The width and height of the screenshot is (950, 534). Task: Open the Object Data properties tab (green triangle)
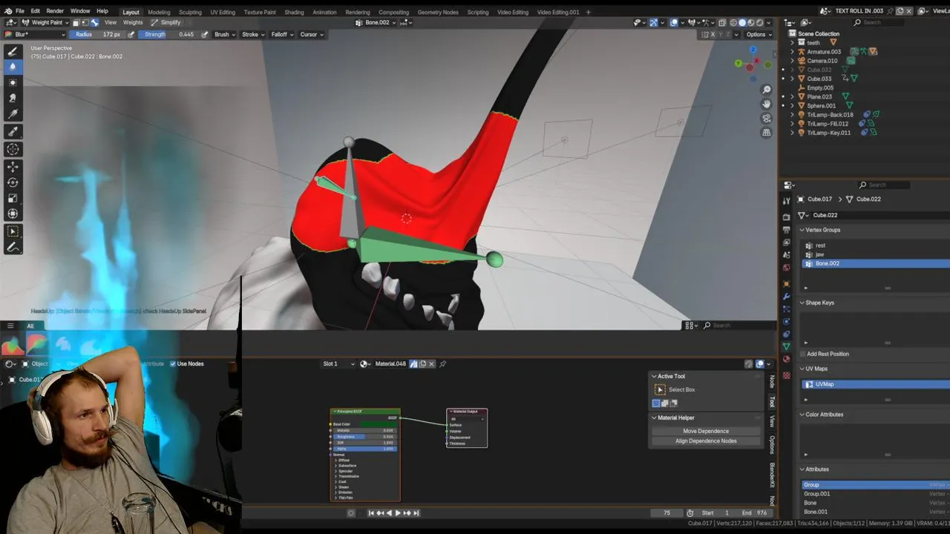click(786, 346)
